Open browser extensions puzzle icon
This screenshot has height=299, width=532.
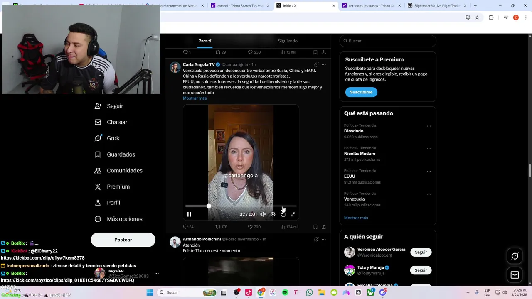click(x=491, y=17)
